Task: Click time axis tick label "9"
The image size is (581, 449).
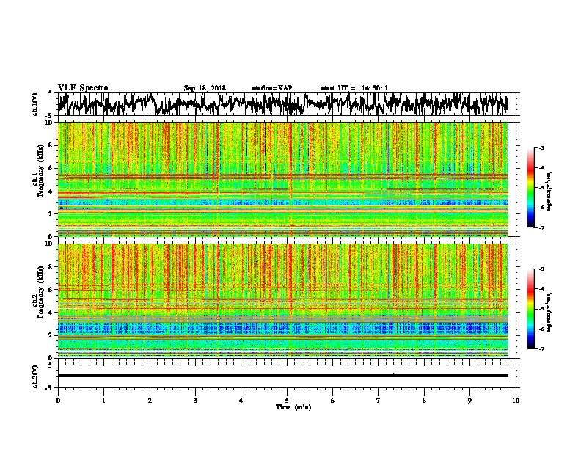Action: (x=469, y=401)
